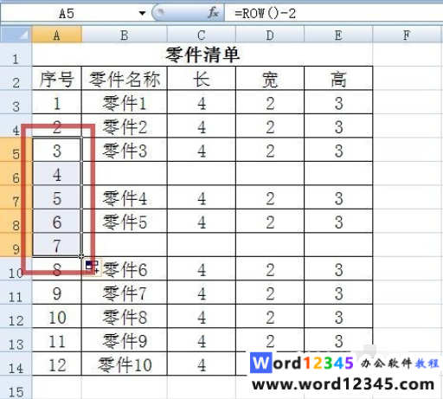Click serial number cell showing 10
The height and width of the screenshot is (399, 443).
(x=57, y=316)
